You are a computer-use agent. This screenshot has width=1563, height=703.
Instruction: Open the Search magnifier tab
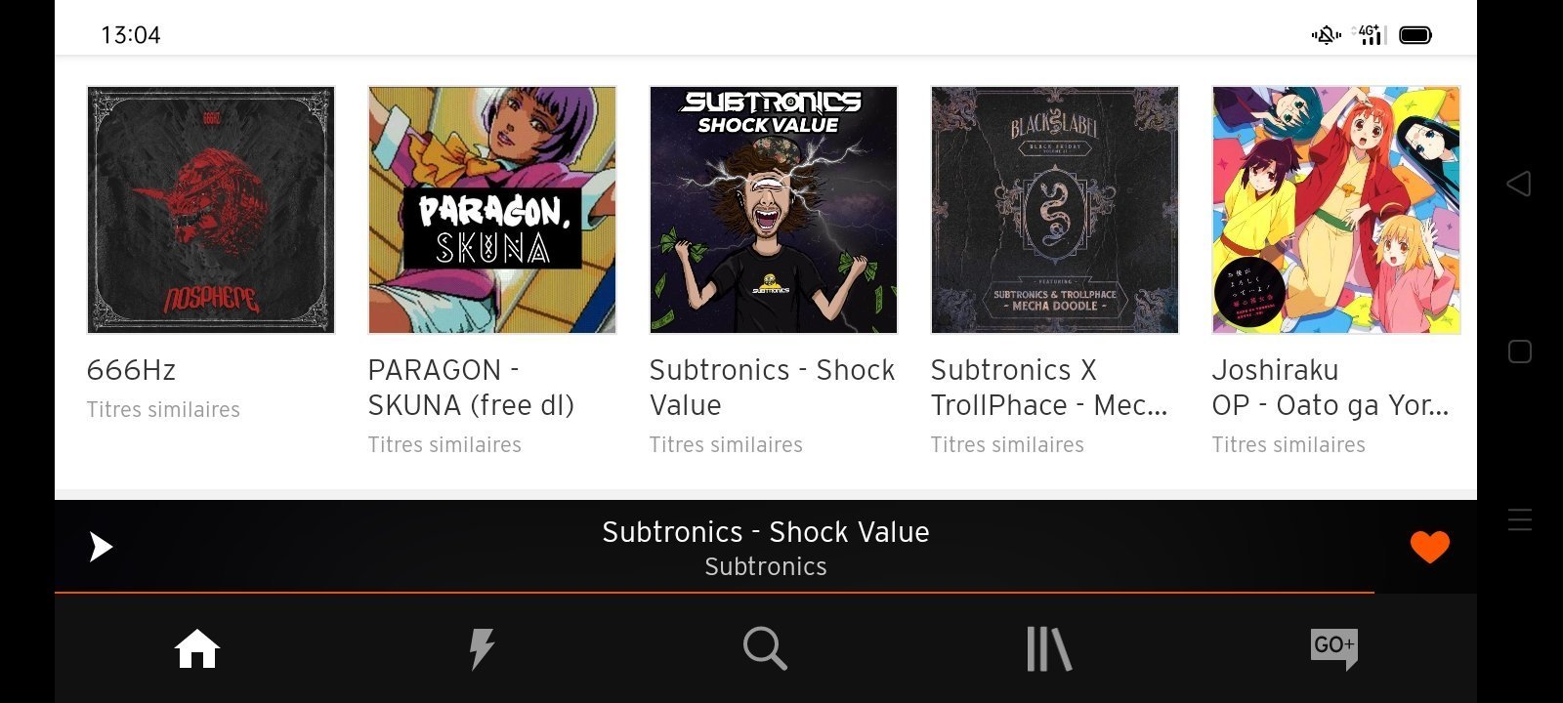click(765, 648)
